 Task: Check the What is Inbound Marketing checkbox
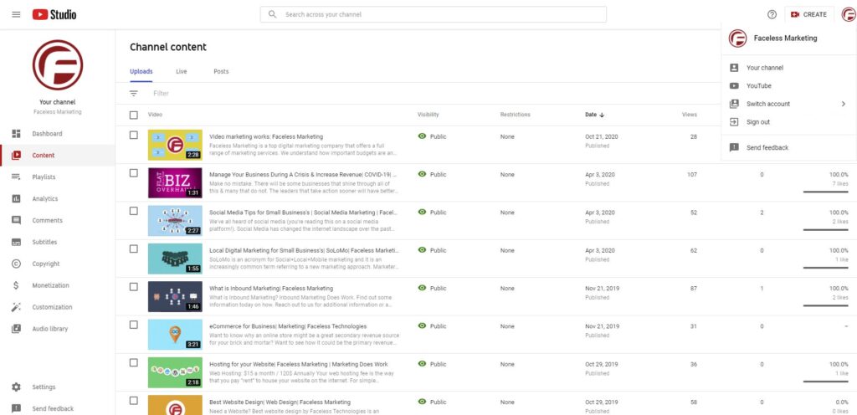click(x=134, y=287)
